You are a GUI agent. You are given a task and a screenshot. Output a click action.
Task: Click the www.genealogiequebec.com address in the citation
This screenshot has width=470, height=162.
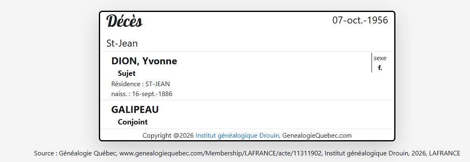(x=161, y=153)
